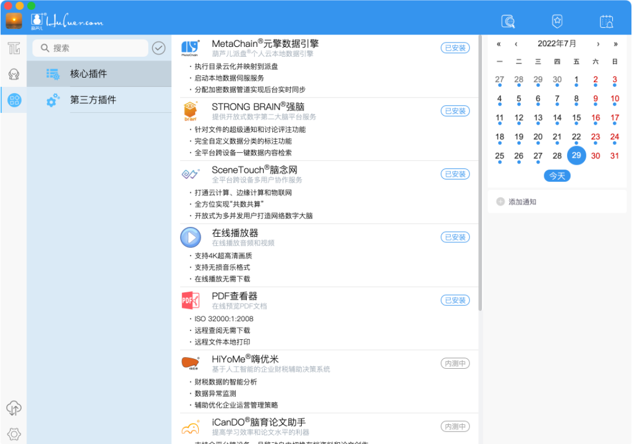Image resolution: width=632 pixels, height=444 pixels.
Task: Click the search field in plugin panel
Action: pos(90,48)
